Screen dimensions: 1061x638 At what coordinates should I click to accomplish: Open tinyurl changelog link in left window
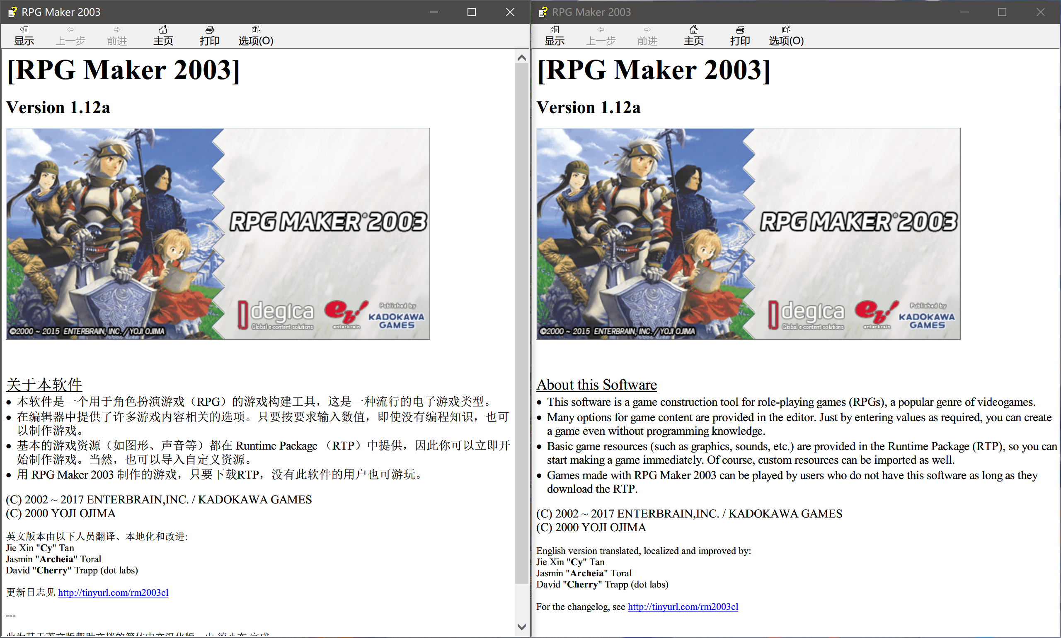tap(113, 592)
